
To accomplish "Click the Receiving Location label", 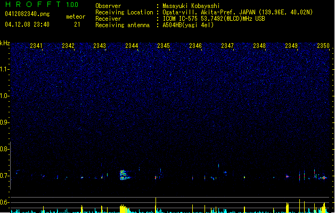I will (x=124, y=12).
